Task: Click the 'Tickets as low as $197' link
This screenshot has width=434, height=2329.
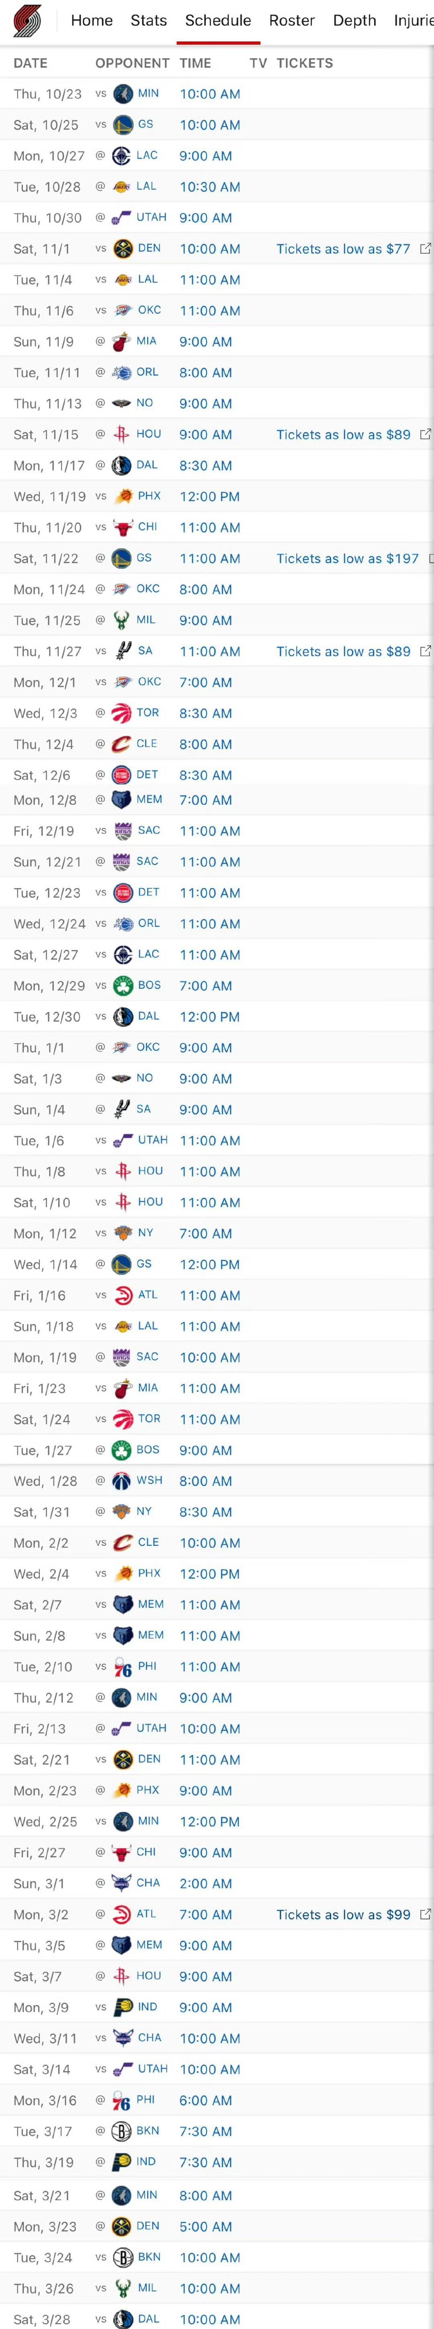Action: 347,559
